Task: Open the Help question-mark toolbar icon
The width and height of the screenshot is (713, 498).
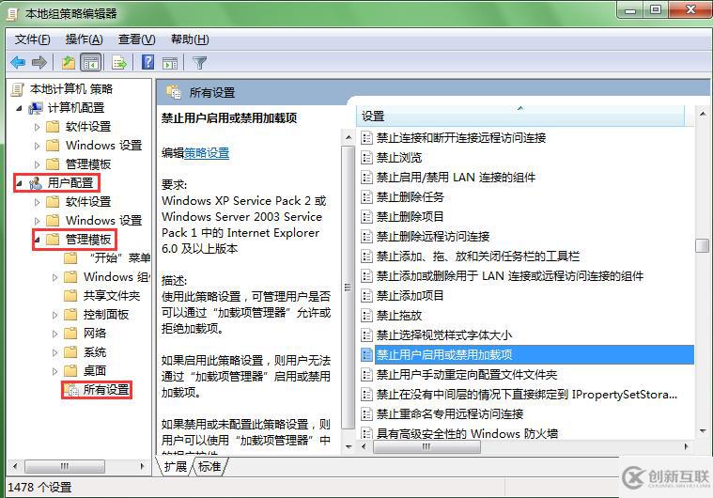Action: [x=147, y=62]
